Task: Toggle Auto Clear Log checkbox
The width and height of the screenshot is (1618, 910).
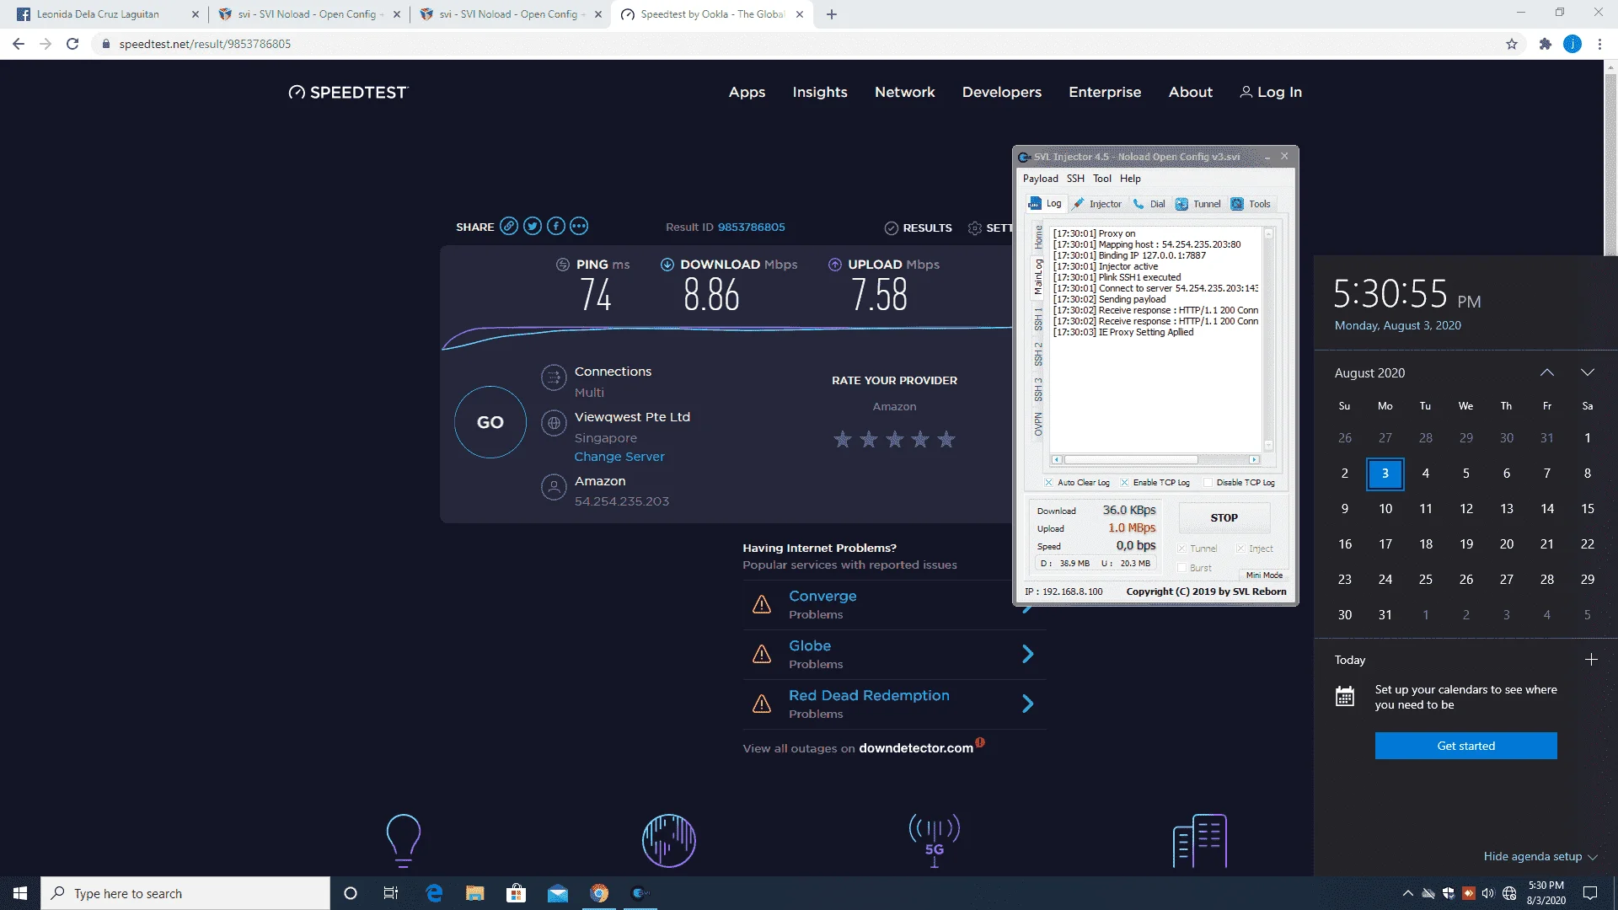Action: [x=1048, y=483]
